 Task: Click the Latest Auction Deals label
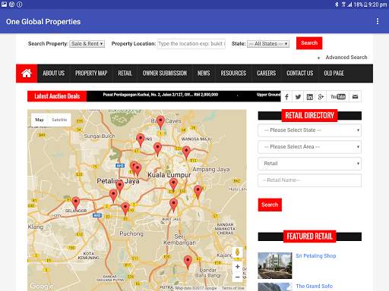click(x=57, y=96)
